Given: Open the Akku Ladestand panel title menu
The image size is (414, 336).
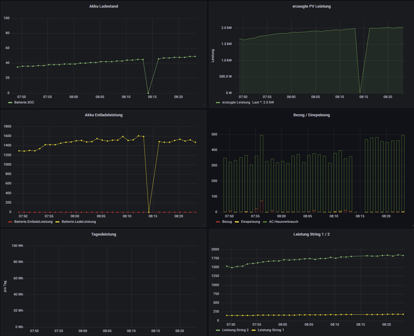Looking at the screenshot, I should (x=104, y=6).
